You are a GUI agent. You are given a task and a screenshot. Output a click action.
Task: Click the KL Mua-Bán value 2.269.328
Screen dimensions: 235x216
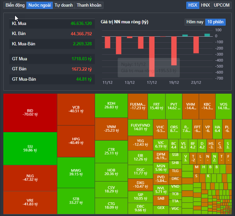pyautogui.click(x=82, y=44)
